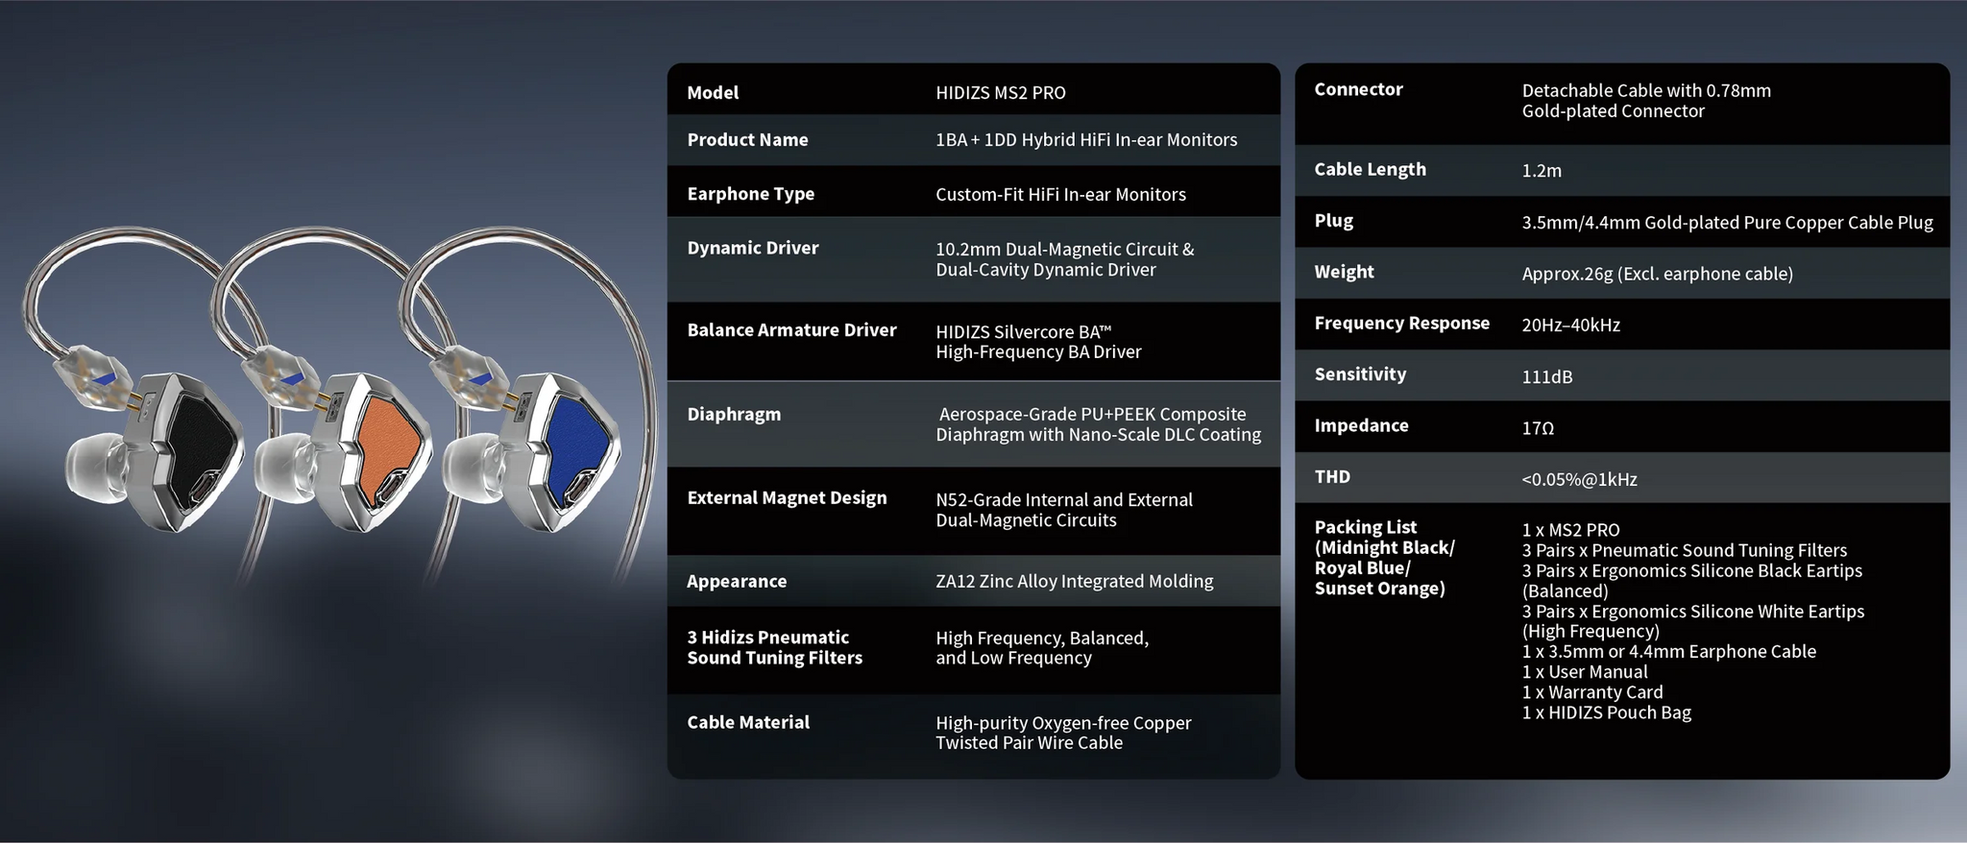Click the '<0.05%@1kHz' THD value
This screenshot has width=1967, height=843.
(x=1579, y=479)
